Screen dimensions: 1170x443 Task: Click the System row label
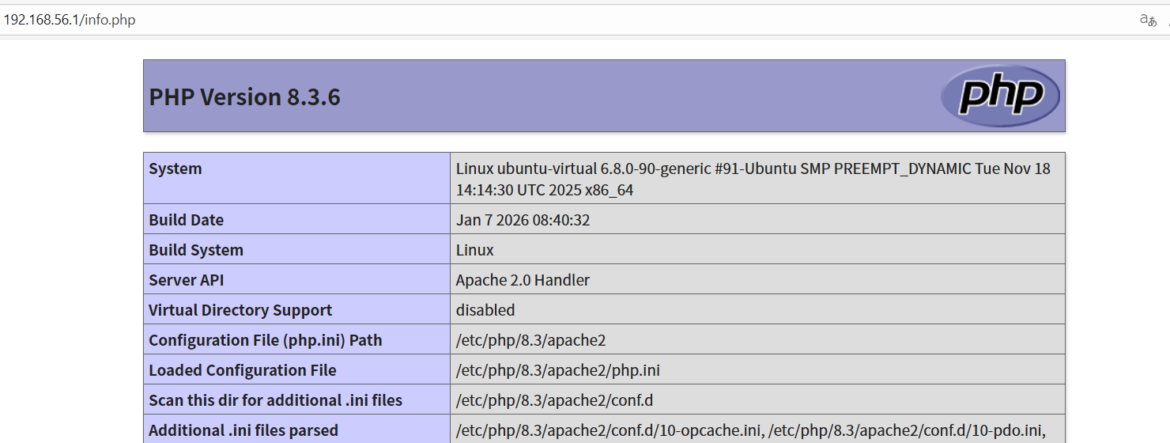pyautogui.click(x=175, y=168)
